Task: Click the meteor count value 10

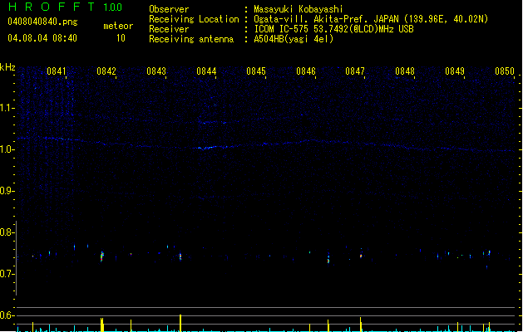Action: click(x=121, y=38)
